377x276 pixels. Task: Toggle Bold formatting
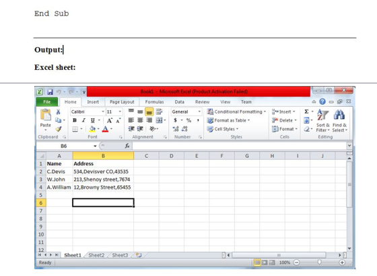tap(75, 120)
